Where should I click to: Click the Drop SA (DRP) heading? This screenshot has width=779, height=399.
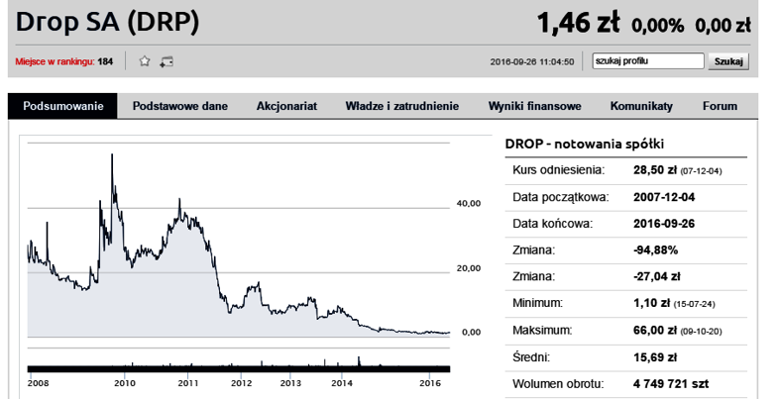(107, 22)
